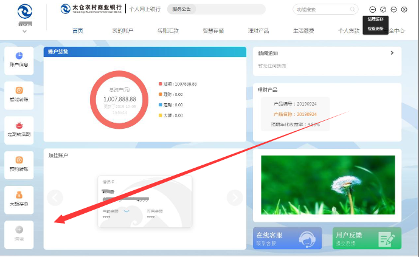The height and width of the screenshot is (257, 419).
Task: Go to 首页 tab
Action: pos(78,31)
